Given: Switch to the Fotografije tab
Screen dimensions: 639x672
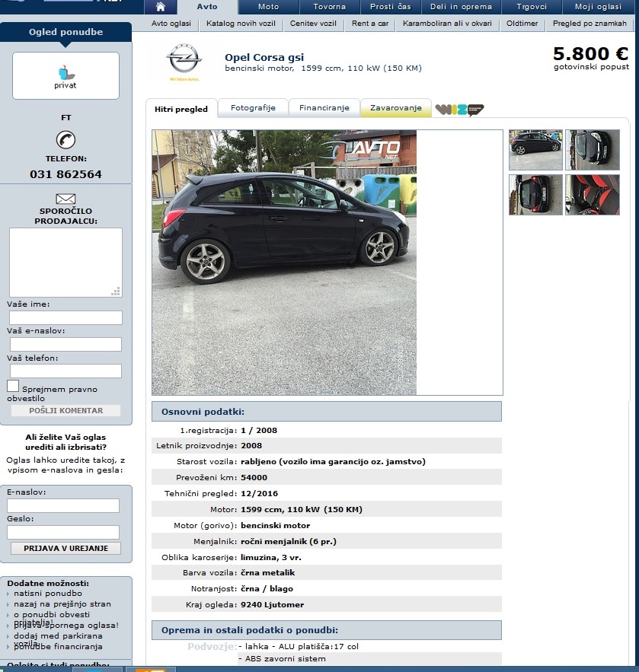Looking at the screenshot, I should pos(253,108).
